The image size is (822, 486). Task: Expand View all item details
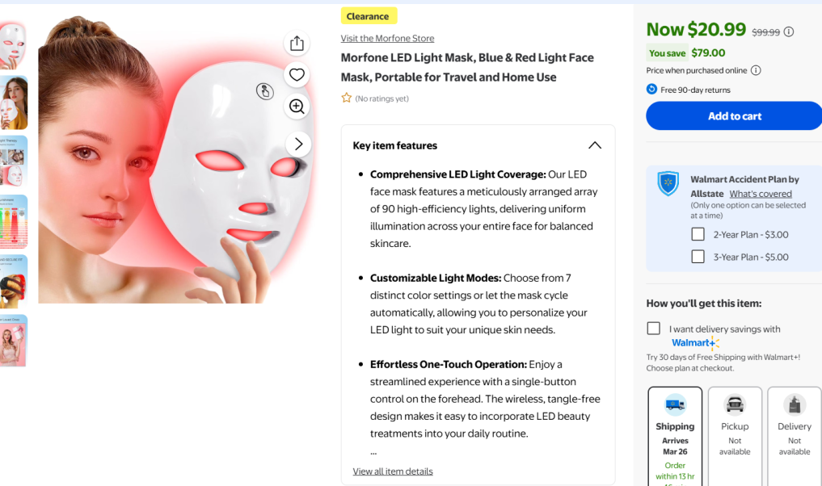[393, 471]
